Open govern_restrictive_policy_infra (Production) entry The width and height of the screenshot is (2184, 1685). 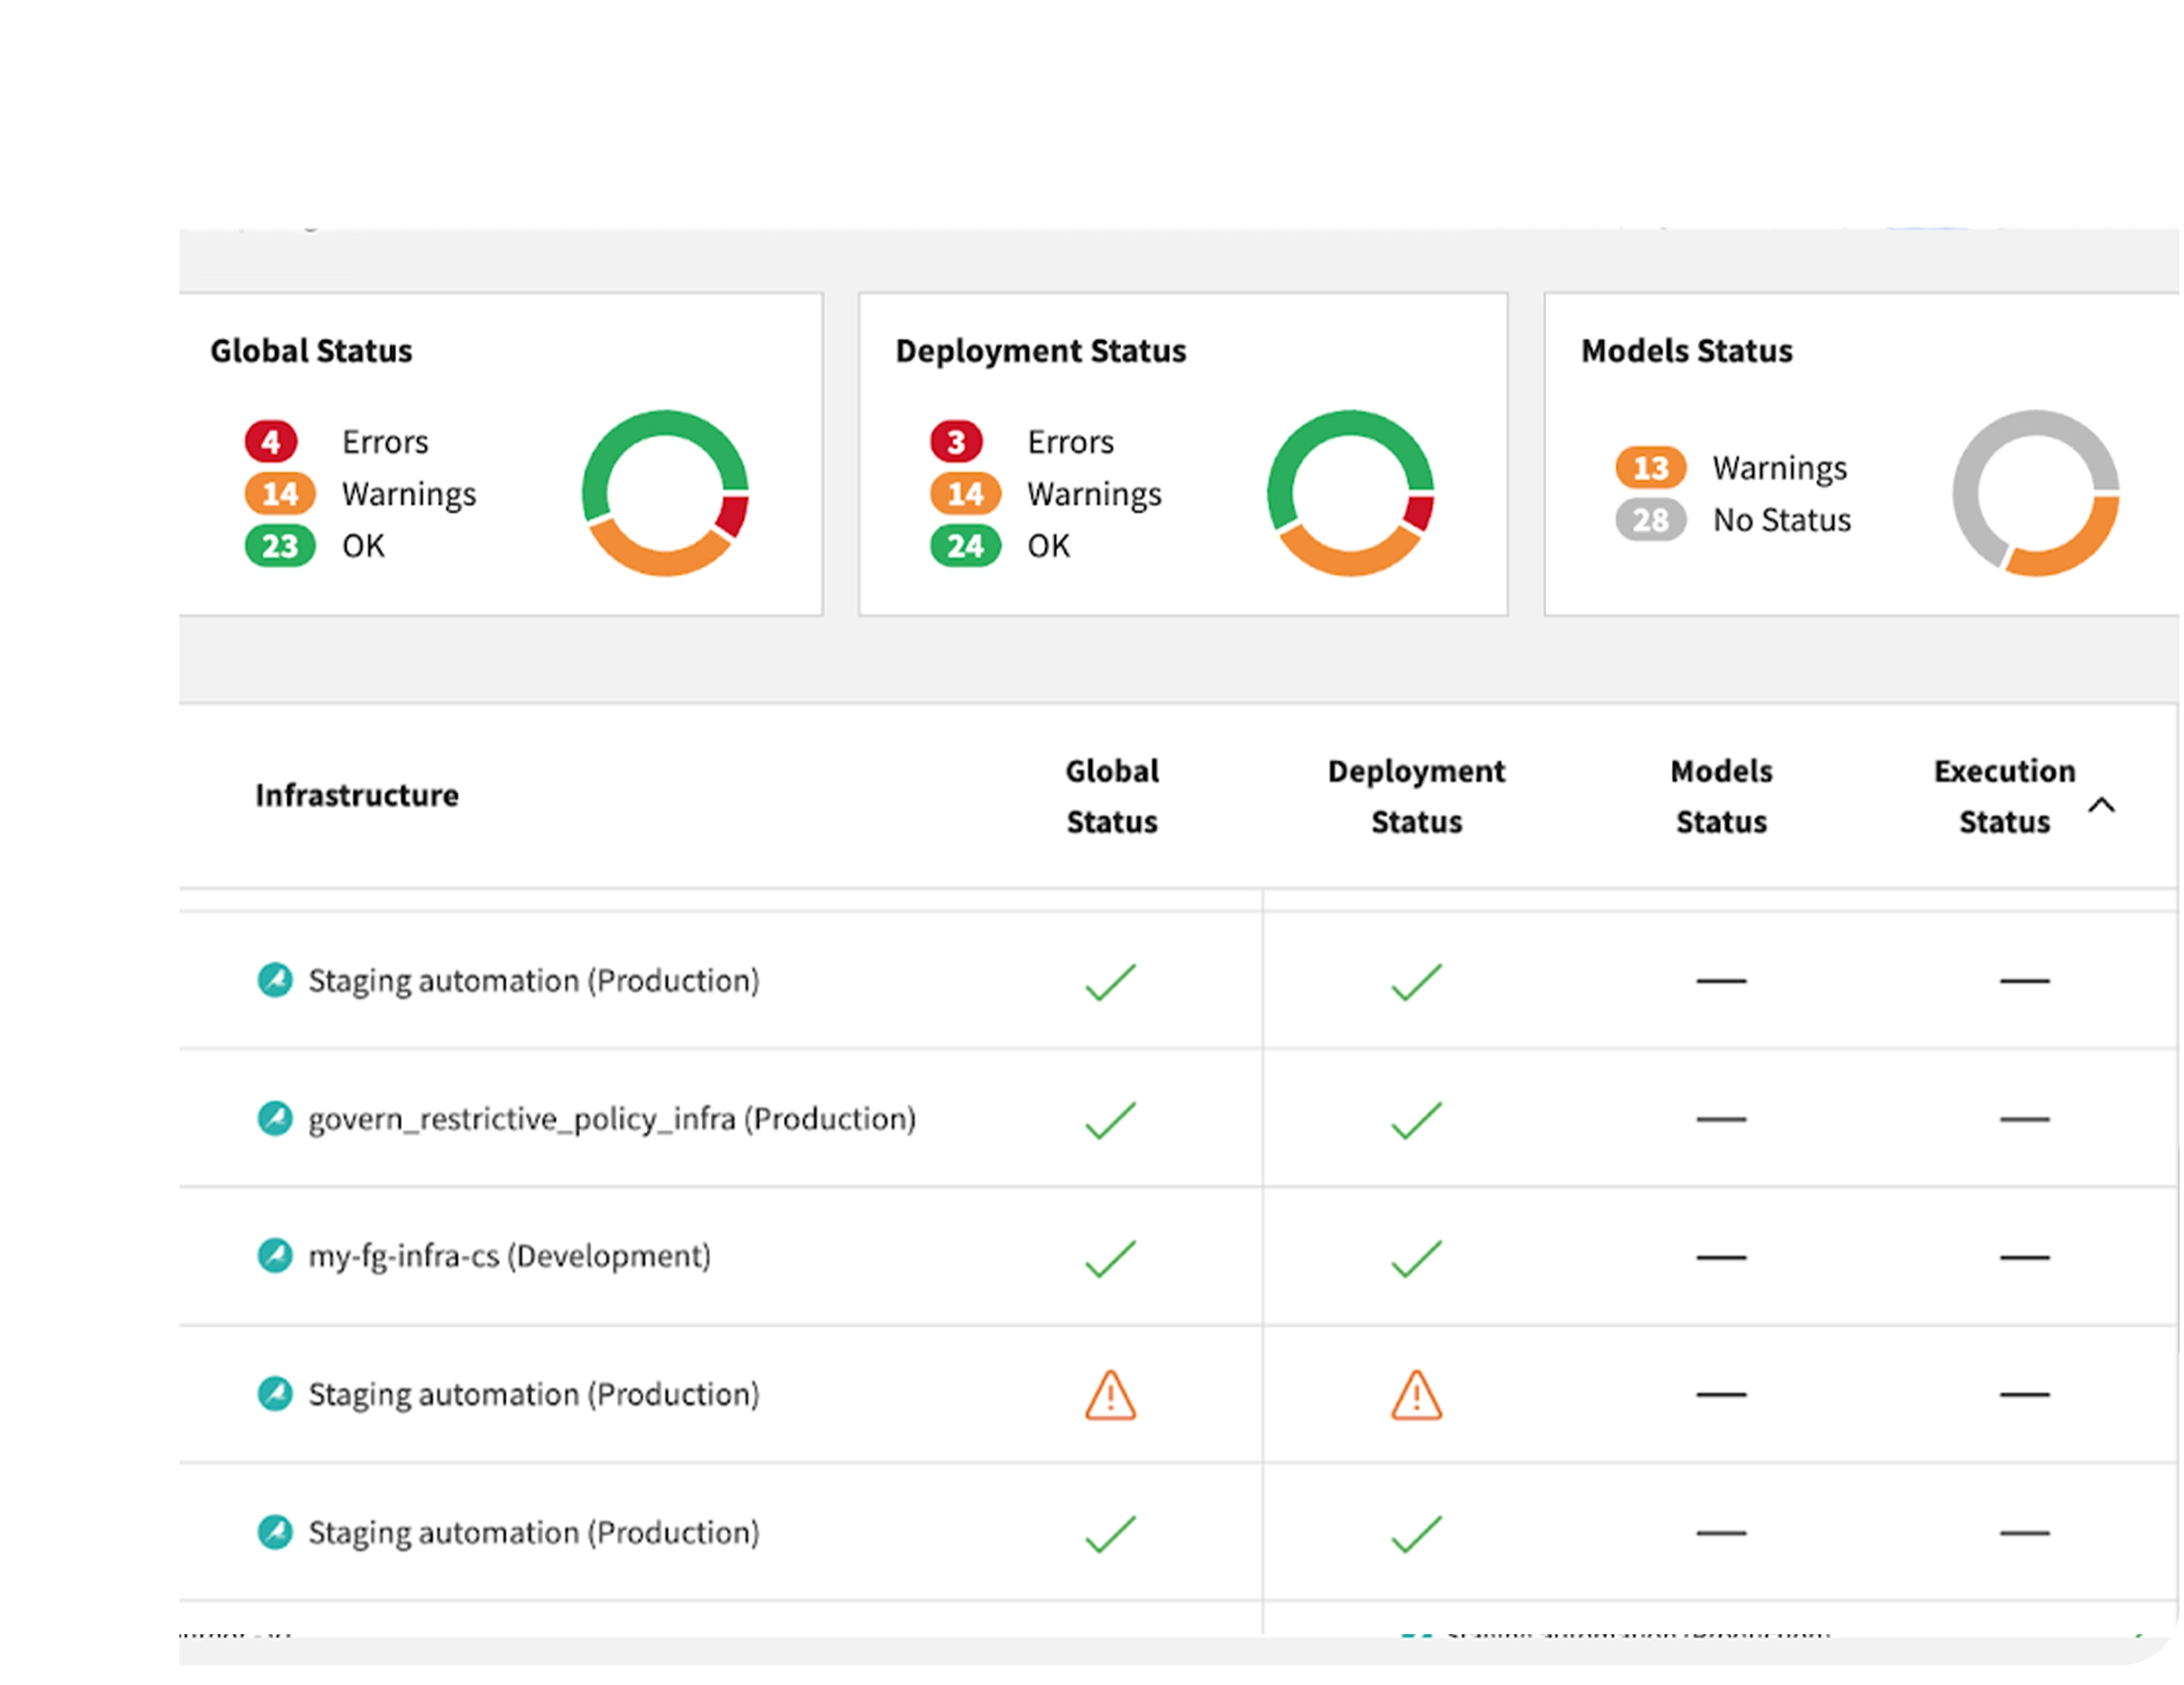(611, 1118)
